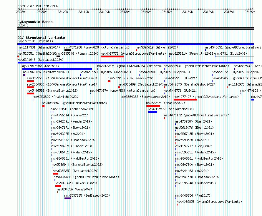The width and height of the screenshot is (262, 216).
Task: Click the esv2633513 (McKernan2009) label
Action: tap(72, 109)
